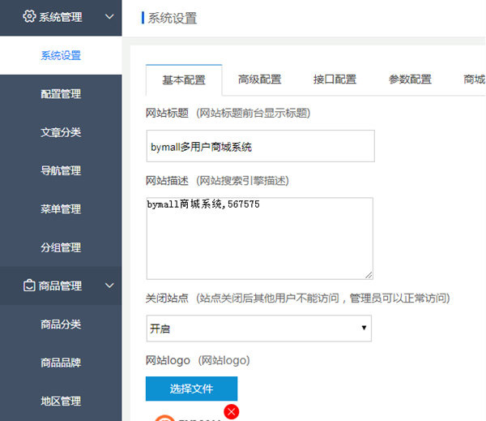Viewport: 486px width, 421px height.
Task: Collapse the 商品管理 menu chevron
Action: pyautogui.click(x=109, y=286)
